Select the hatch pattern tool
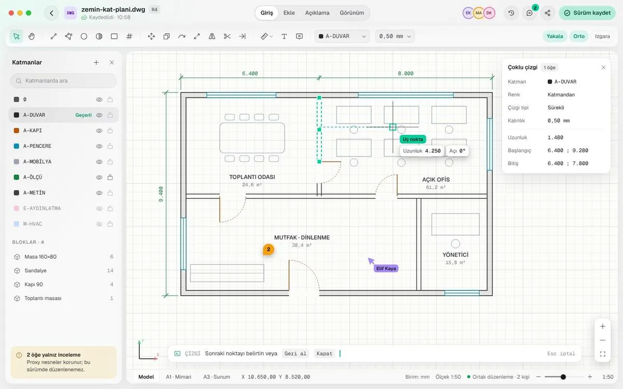Image resolution: width=623 pixels, height=389 pixels. [129, 36]
